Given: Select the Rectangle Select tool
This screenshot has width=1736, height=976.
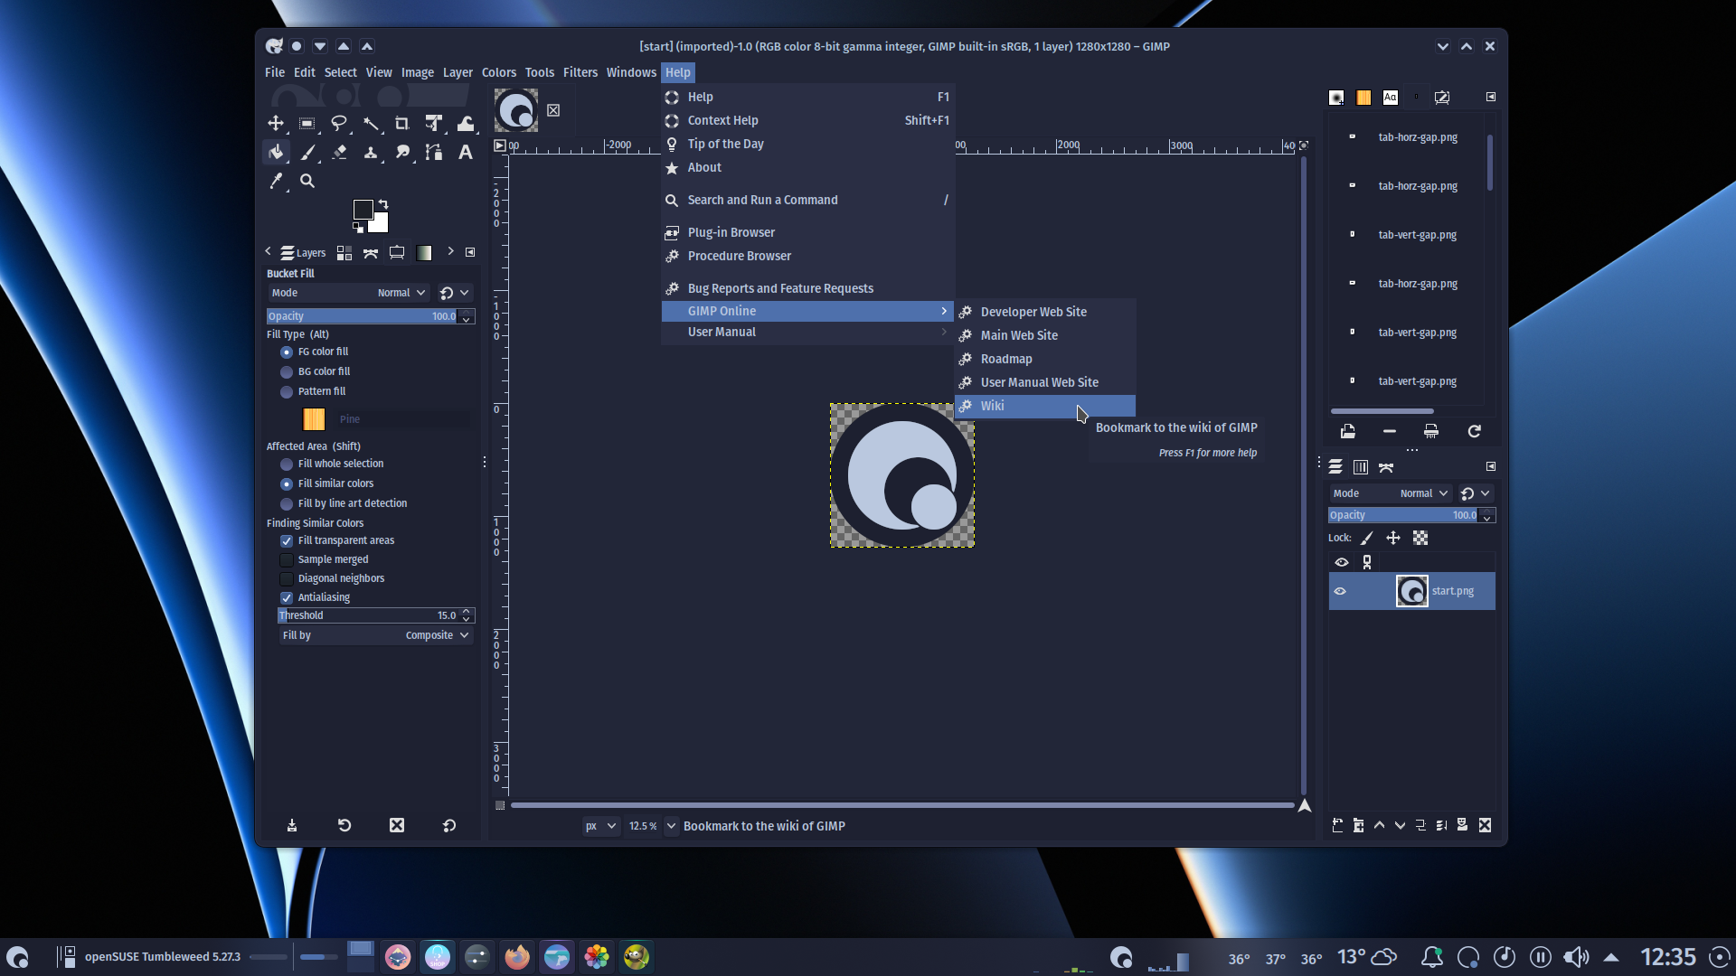Looking at the screenshot, I should [307, 124].
